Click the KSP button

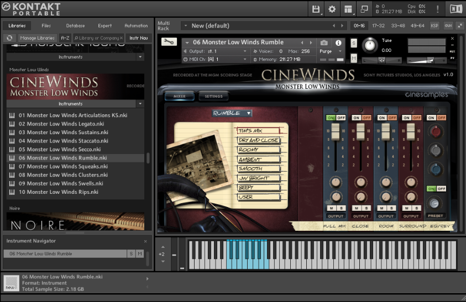[434, 26]
